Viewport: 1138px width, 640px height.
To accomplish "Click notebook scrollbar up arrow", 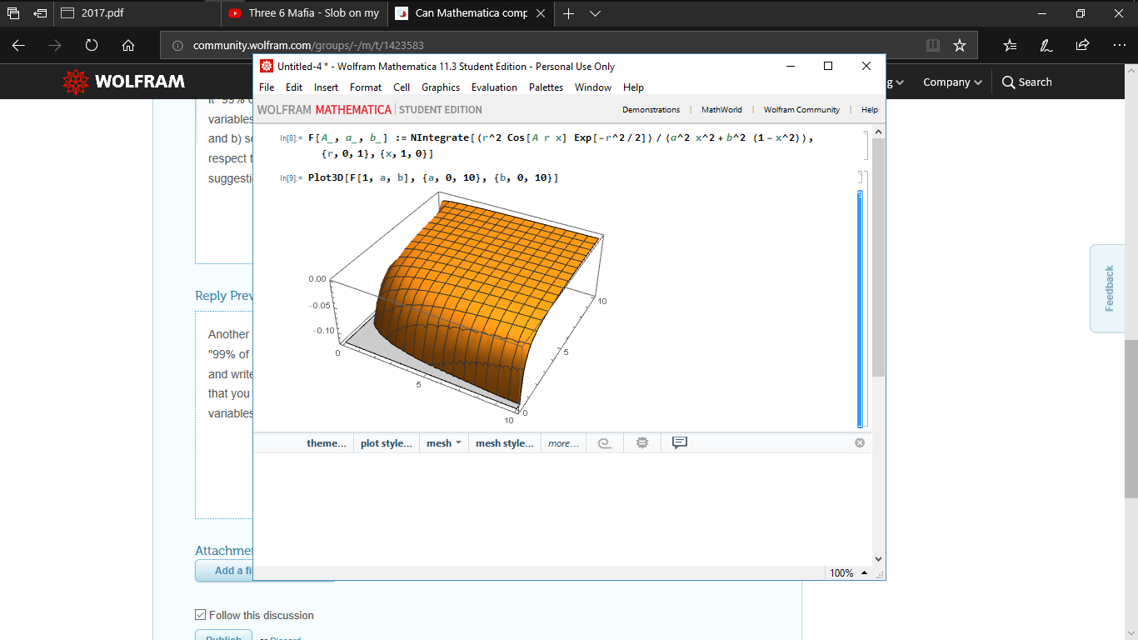I will click(878, 132).
